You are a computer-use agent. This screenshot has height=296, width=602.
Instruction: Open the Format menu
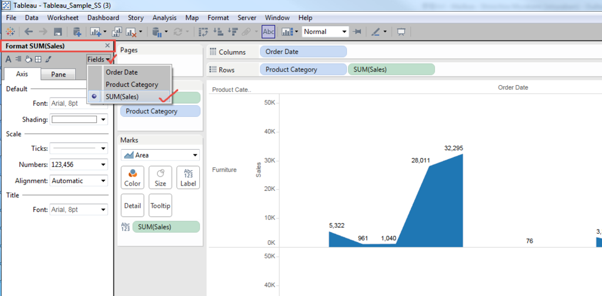[x=218, y=18]
